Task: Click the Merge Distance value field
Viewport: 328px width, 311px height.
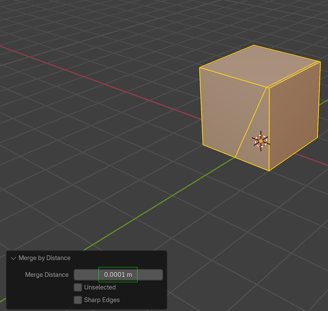Action: [x=118, y=275]
